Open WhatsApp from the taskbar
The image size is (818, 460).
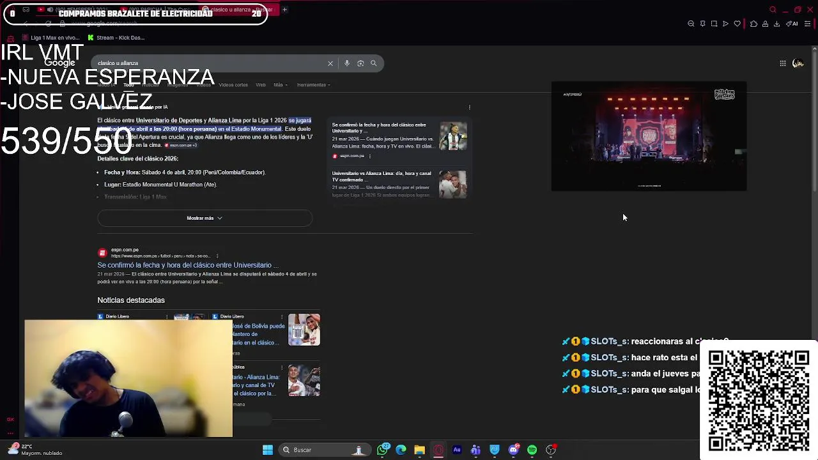click(382, 450)
